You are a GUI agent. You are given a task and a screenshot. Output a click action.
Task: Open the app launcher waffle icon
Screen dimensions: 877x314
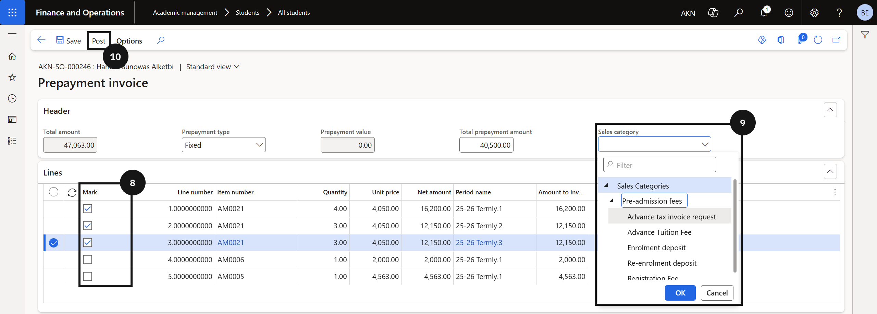pos(12,12)
